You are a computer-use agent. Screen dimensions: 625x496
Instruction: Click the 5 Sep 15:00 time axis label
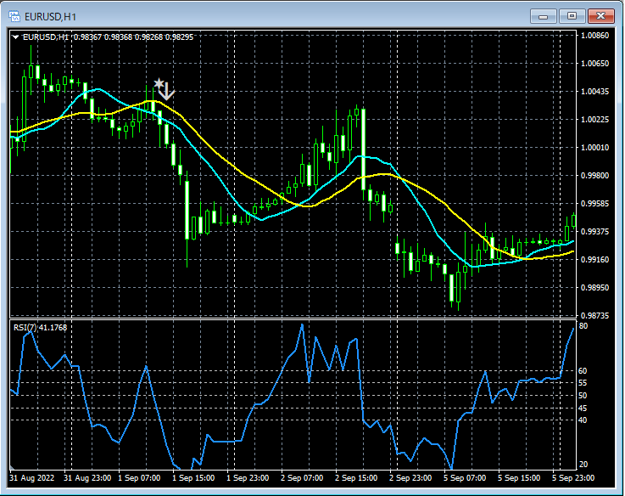519,478
